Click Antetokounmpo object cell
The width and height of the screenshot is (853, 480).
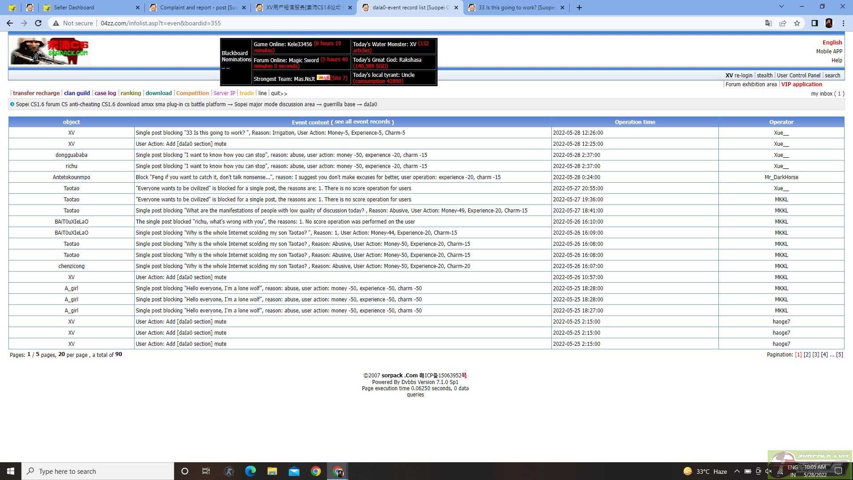72,177
